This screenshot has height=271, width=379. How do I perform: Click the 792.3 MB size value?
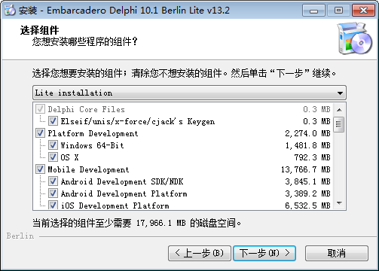[x=312, y=157]
